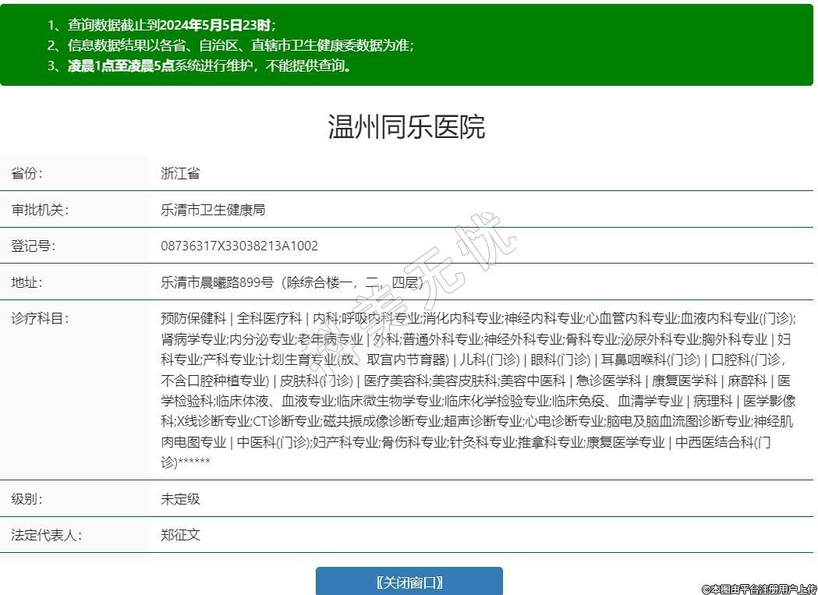
Task: Click the 法定代表人 field label
Action: coord(46,535)
